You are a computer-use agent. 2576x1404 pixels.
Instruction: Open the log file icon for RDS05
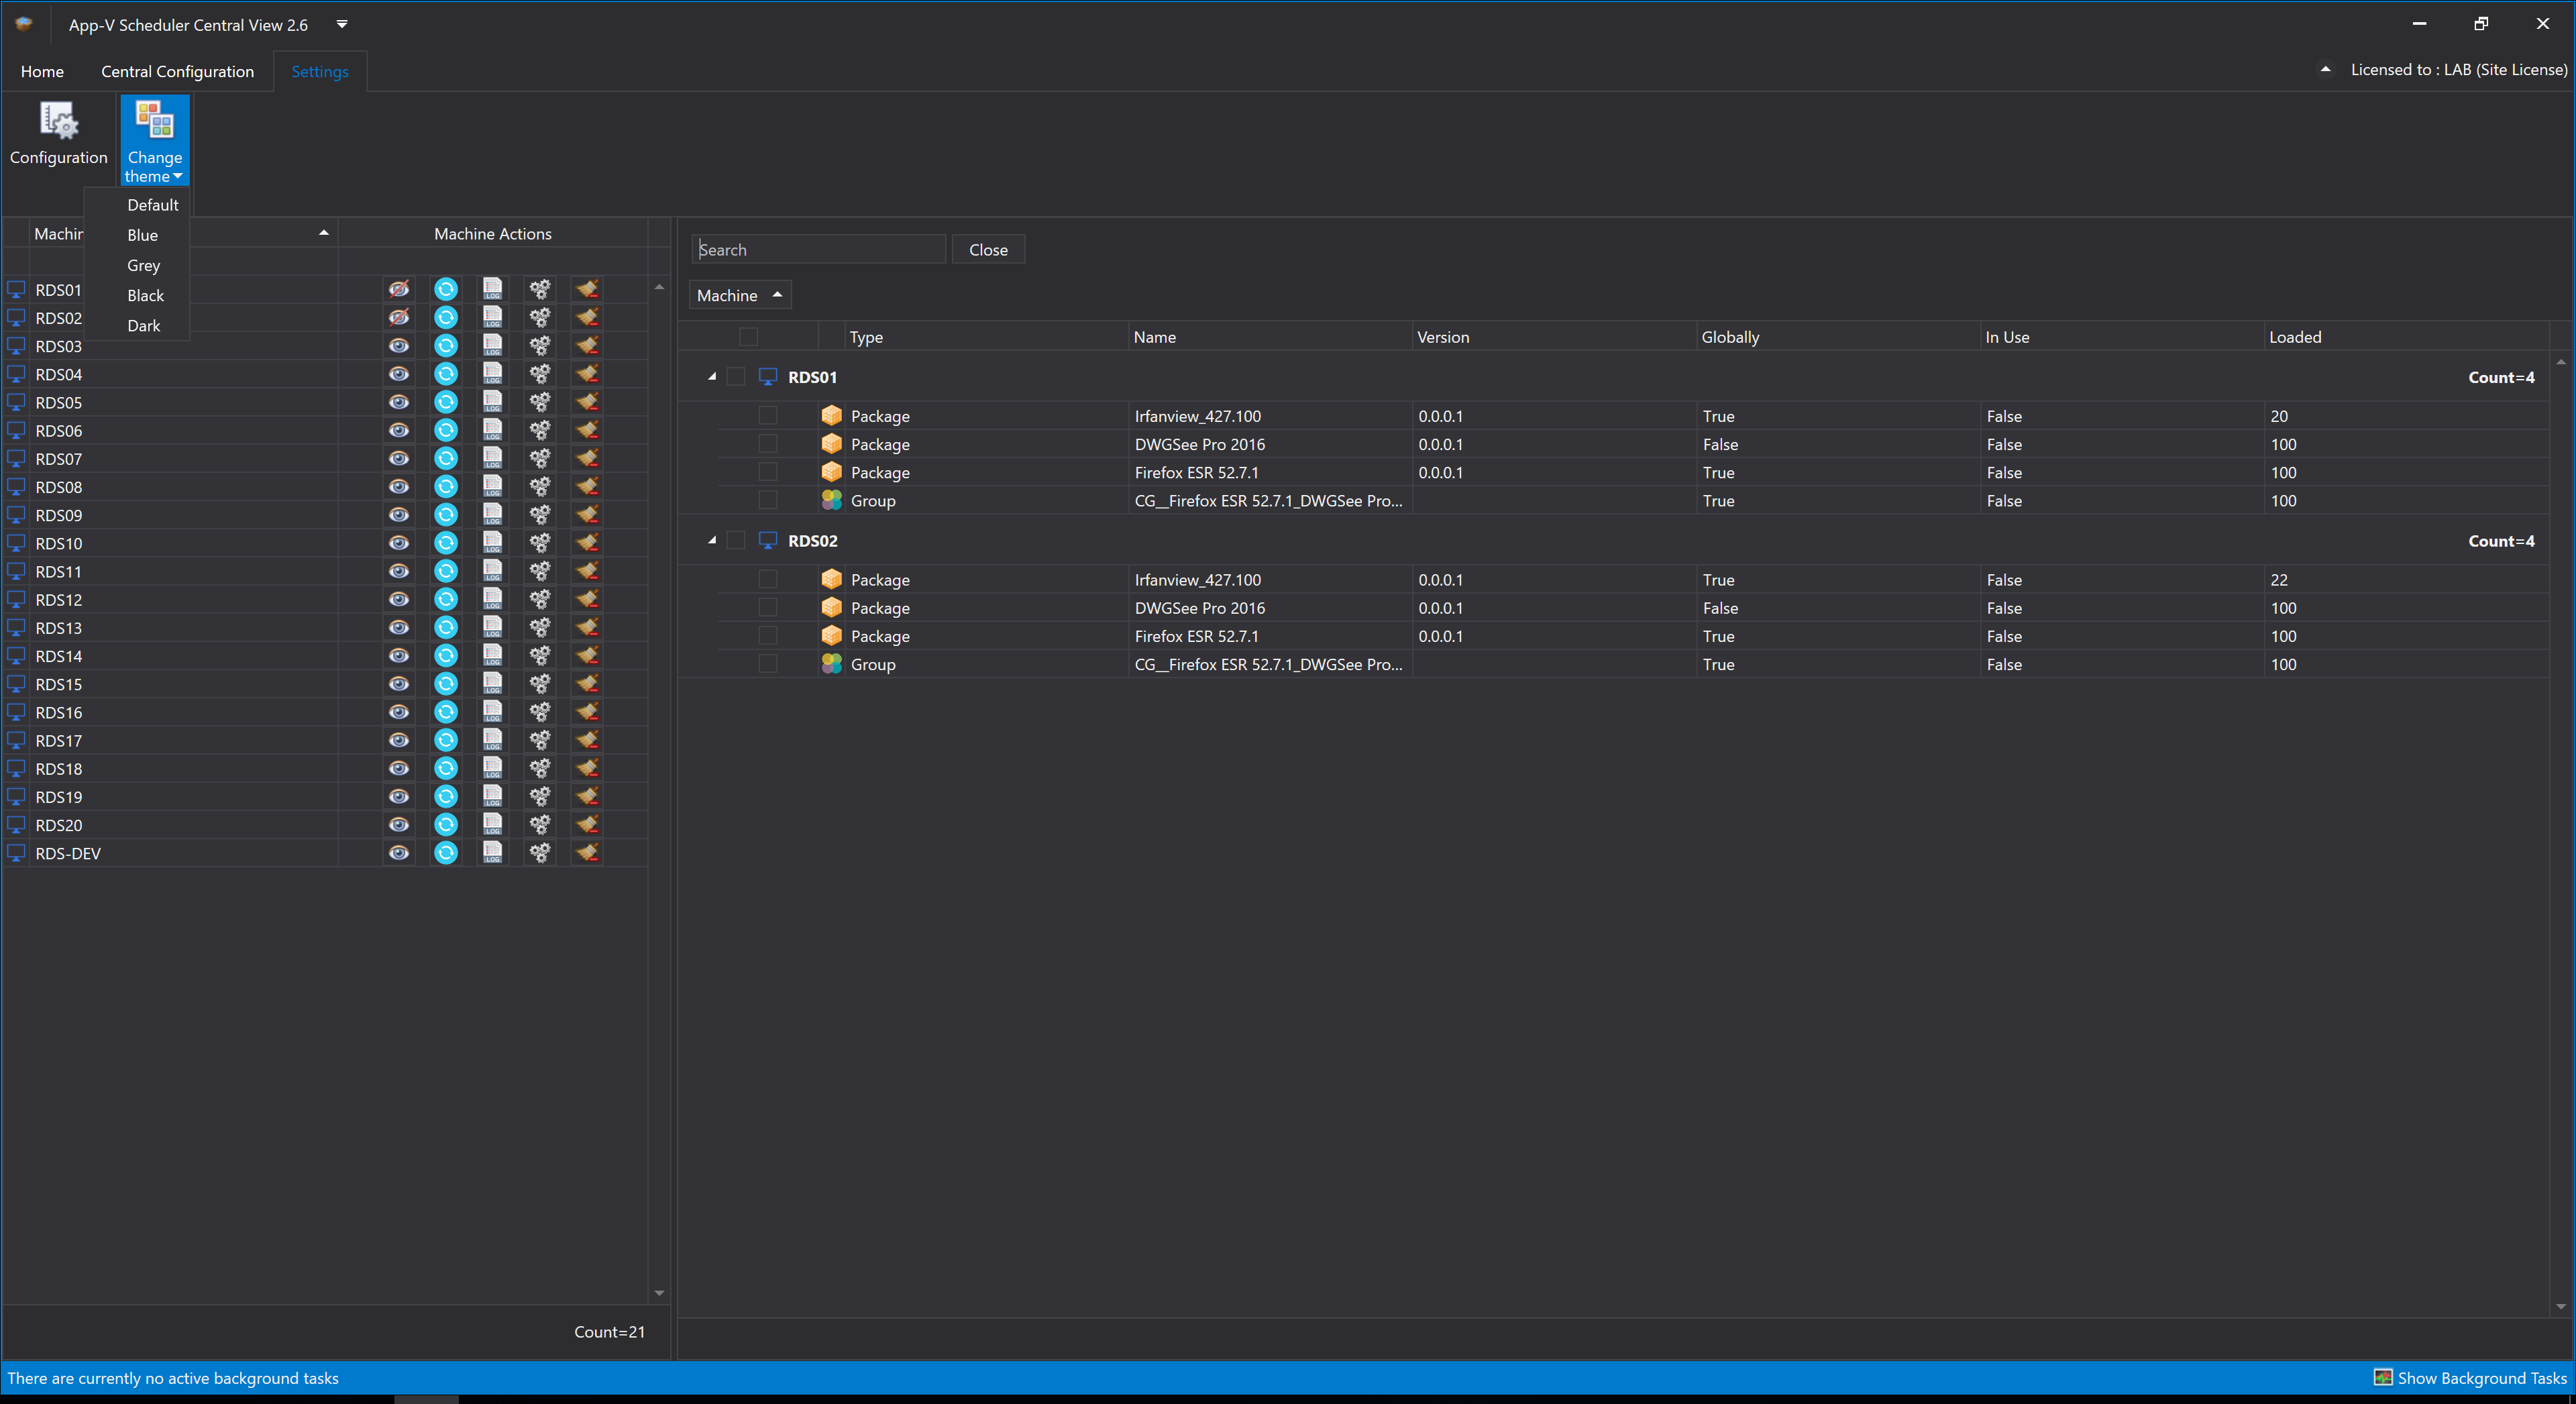(492, 402)
